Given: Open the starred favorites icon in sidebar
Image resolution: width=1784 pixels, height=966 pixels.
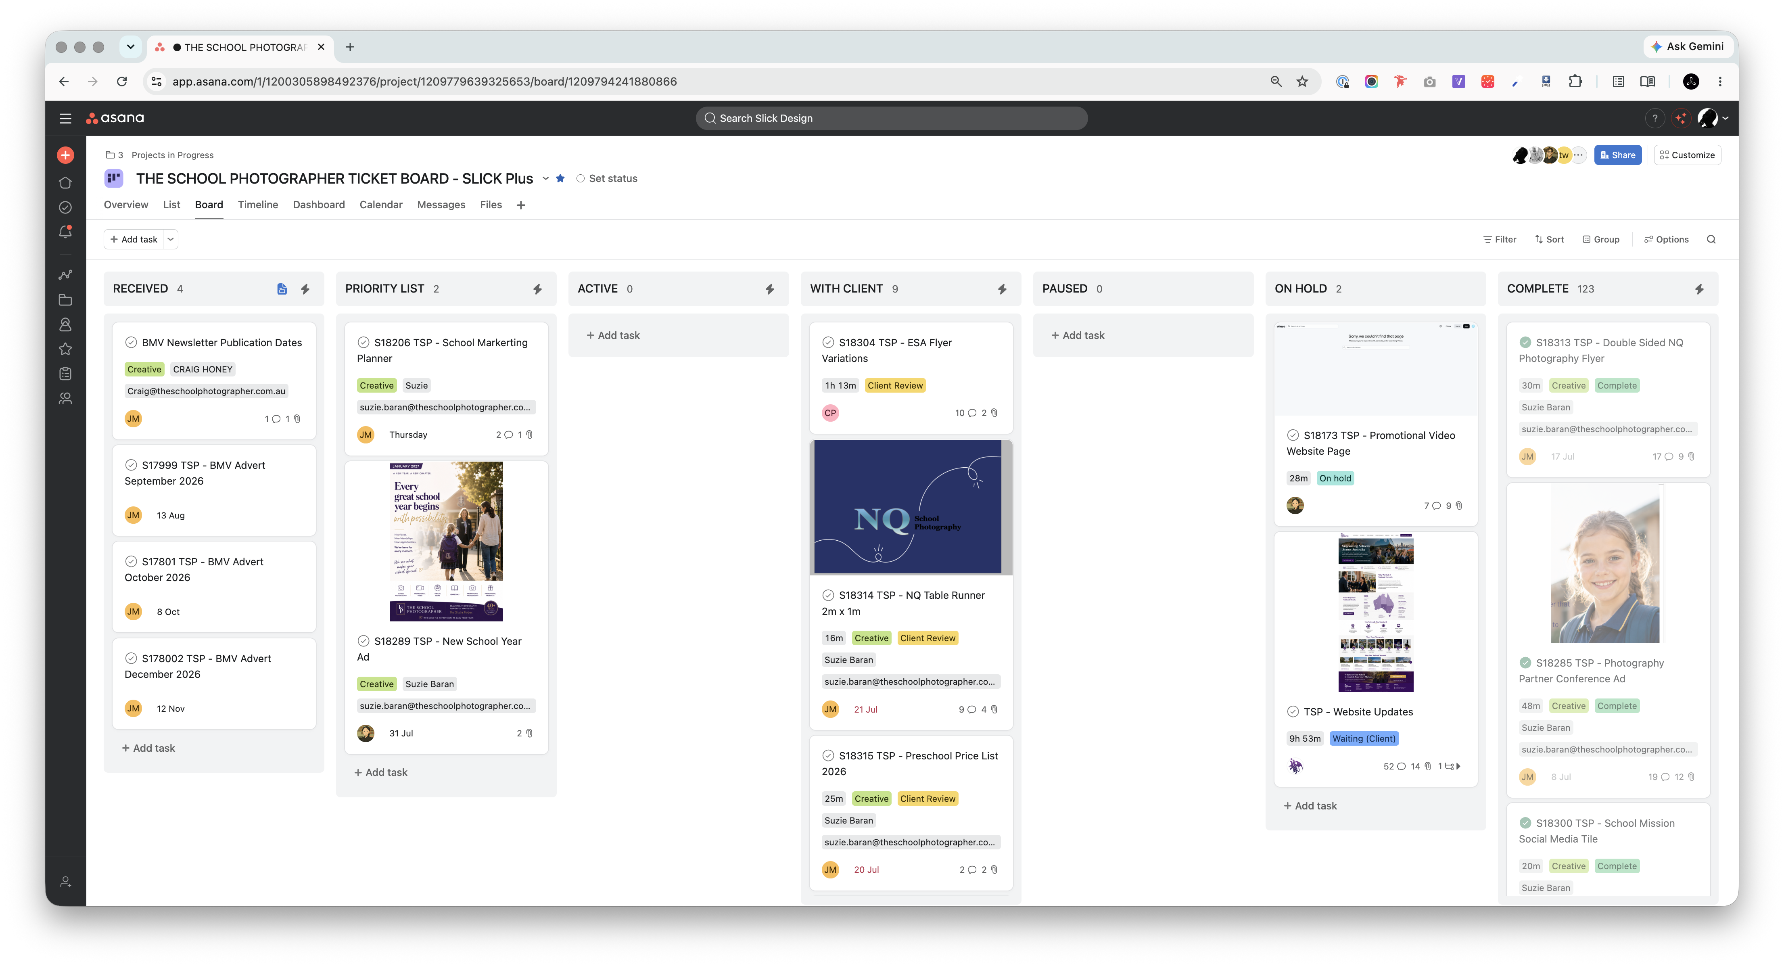Looking at the screenshot, I should pos(65,349).
